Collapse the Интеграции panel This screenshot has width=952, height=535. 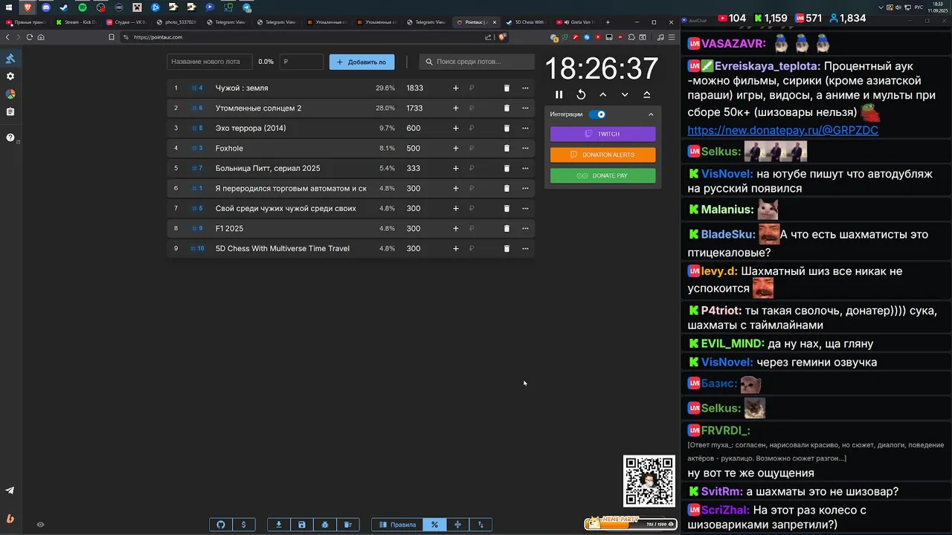651,114
